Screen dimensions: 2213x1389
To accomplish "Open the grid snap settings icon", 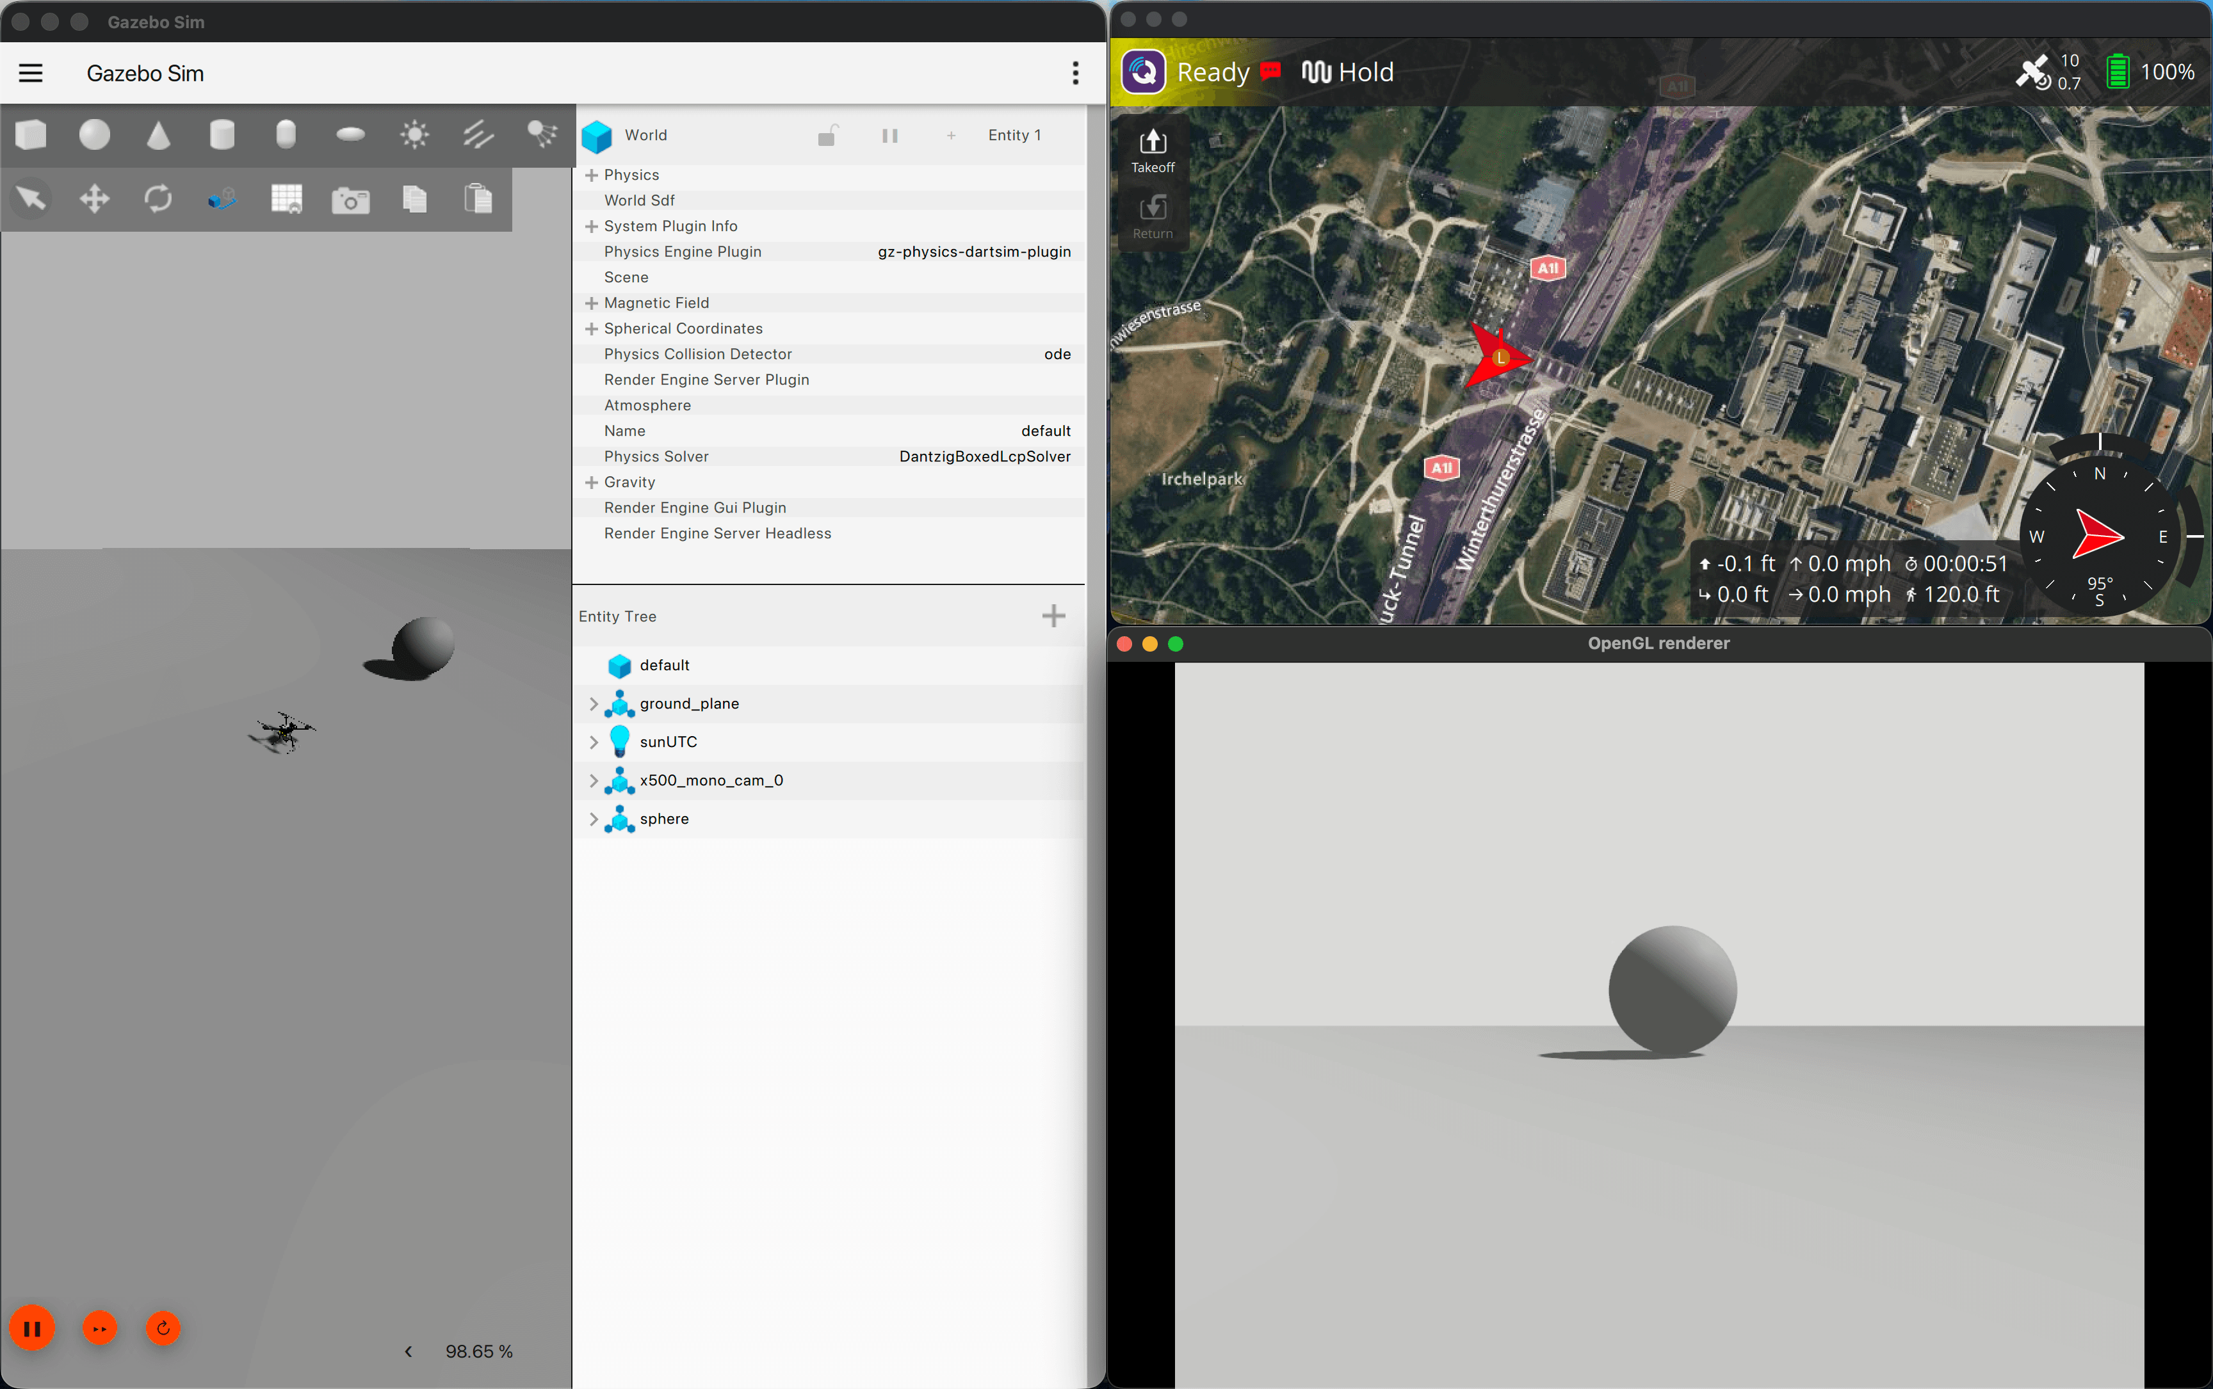I will click(x=286, y=198).
